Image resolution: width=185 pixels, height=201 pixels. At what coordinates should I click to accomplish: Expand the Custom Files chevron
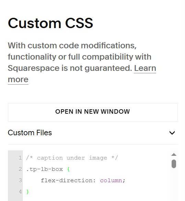[x=172, y=133]
